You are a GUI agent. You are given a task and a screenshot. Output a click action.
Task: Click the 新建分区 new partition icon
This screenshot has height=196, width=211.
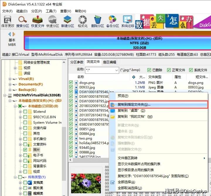[x=67, y=21]
